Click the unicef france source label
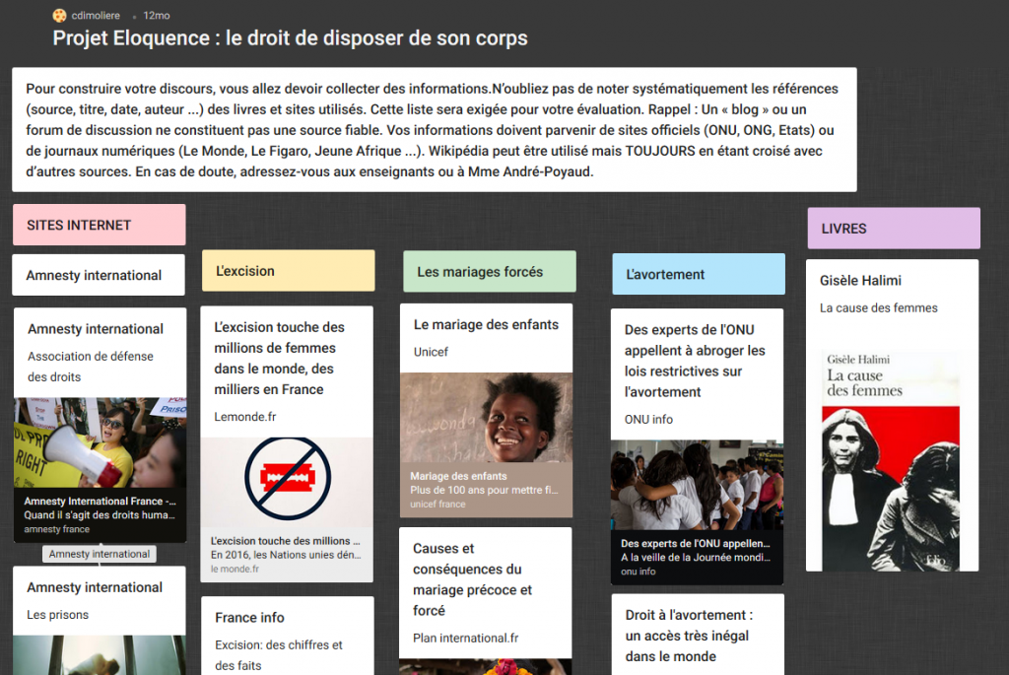The width and height of the screenshot is (1009, 675). [x=437, y=504]
